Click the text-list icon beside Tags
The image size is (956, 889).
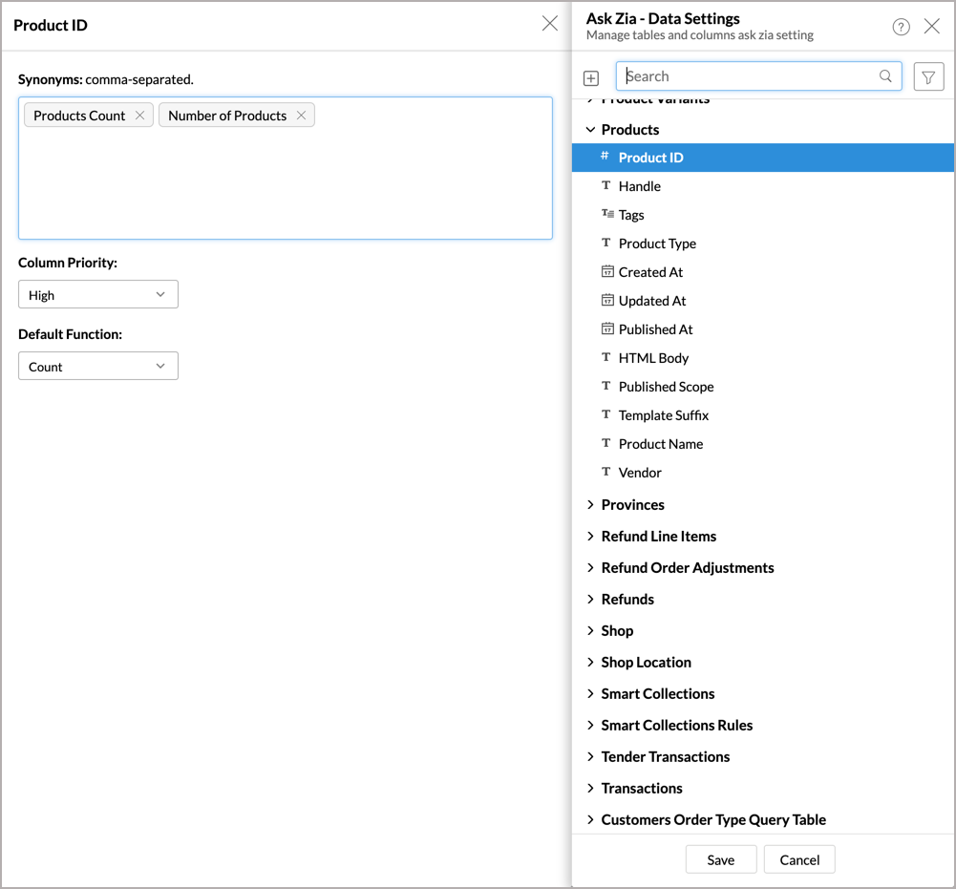tap(607, 215)
